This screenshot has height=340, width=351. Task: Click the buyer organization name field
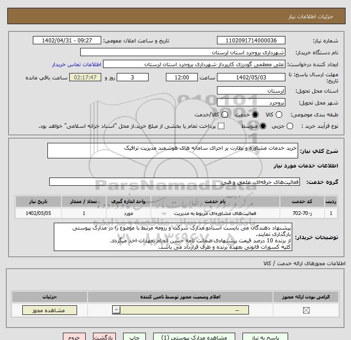tap(183, 52)
